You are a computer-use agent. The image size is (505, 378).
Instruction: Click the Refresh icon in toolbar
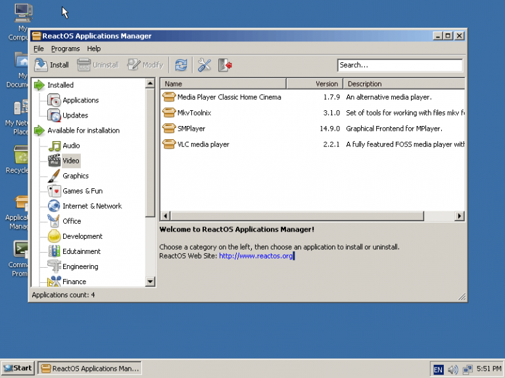(181, 65)
